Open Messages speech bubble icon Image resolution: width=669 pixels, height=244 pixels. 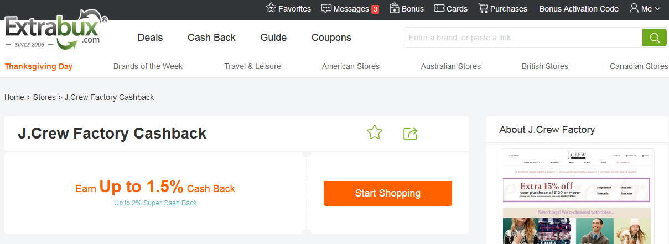(326, 8)
